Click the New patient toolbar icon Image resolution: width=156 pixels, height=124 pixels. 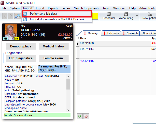tap(150, 14)
